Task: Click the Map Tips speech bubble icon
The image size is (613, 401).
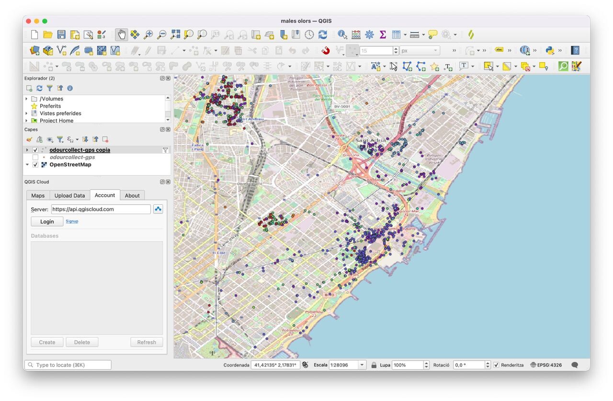Action: 433,34
